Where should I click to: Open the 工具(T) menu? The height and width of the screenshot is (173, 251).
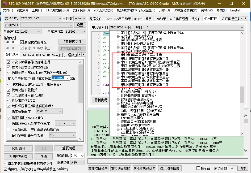point(37,10)
